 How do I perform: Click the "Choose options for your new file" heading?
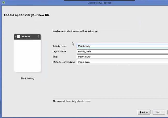(27, 15)
